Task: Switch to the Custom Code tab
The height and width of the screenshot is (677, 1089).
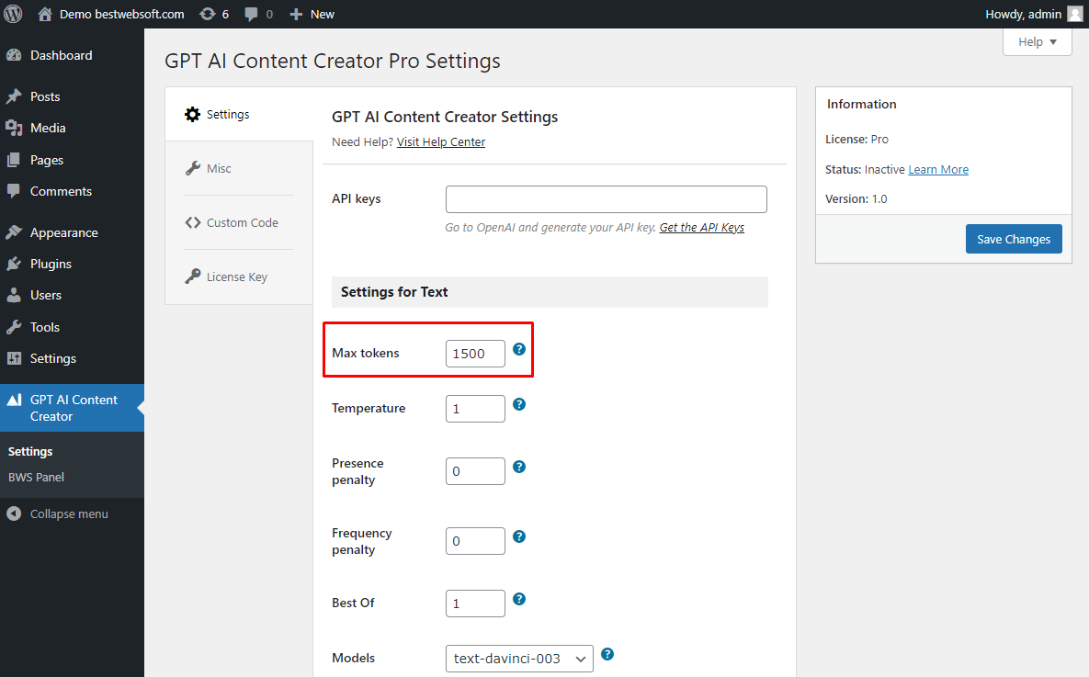Action: pyautogui.click(x=239, y=223)
